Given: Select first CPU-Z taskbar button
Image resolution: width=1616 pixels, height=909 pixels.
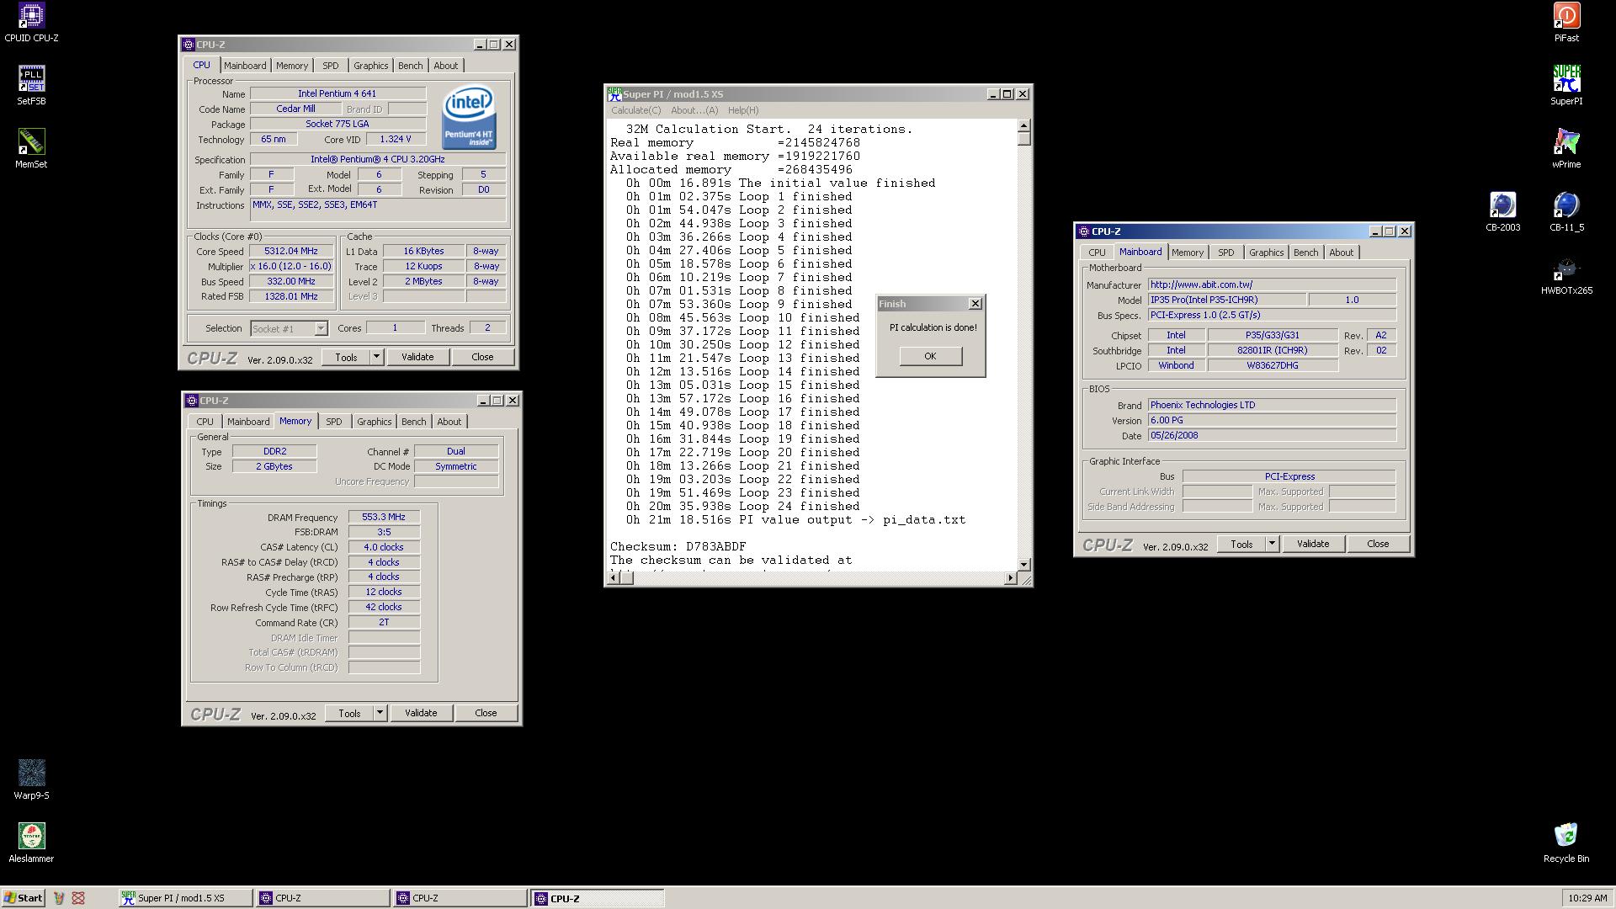Looking at the screenshot, I should [x=323, y=898].
